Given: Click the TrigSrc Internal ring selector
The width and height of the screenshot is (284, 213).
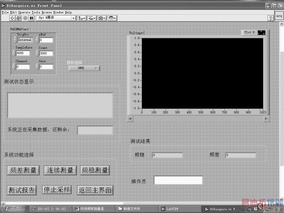Looking at the screenshot, I should tap(25, 40).
